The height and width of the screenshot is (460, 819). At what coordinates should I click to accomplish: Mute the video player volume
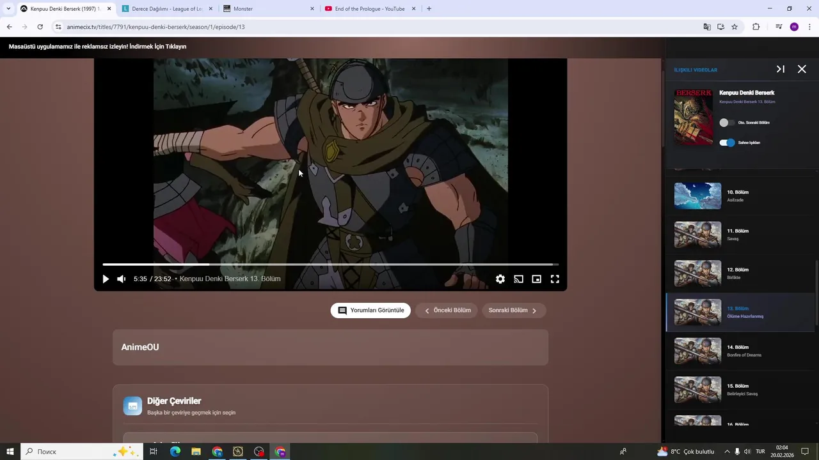[121, 279]
